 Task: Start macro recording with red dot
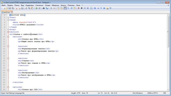[x=79, y=8]
